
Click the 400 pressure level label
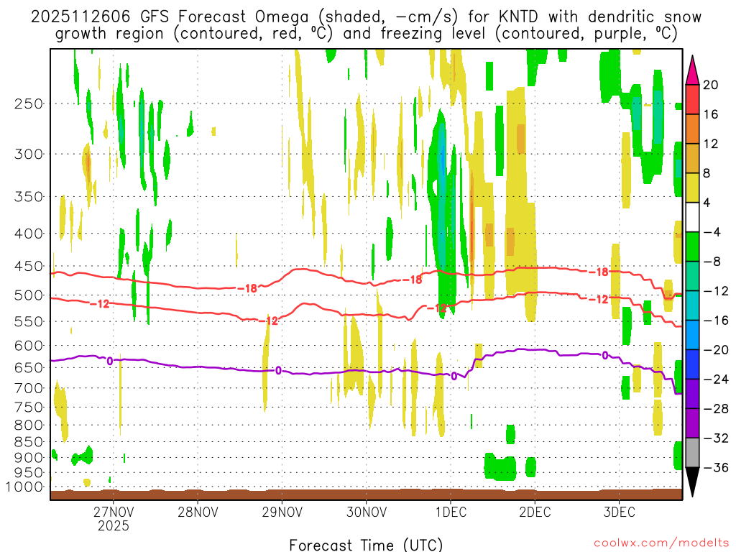[29, 234]
